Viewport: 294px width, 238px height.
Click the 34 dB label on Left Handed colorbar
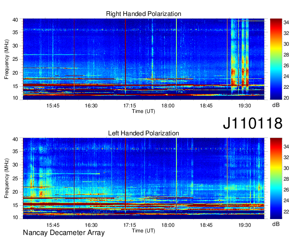[286, 147]
